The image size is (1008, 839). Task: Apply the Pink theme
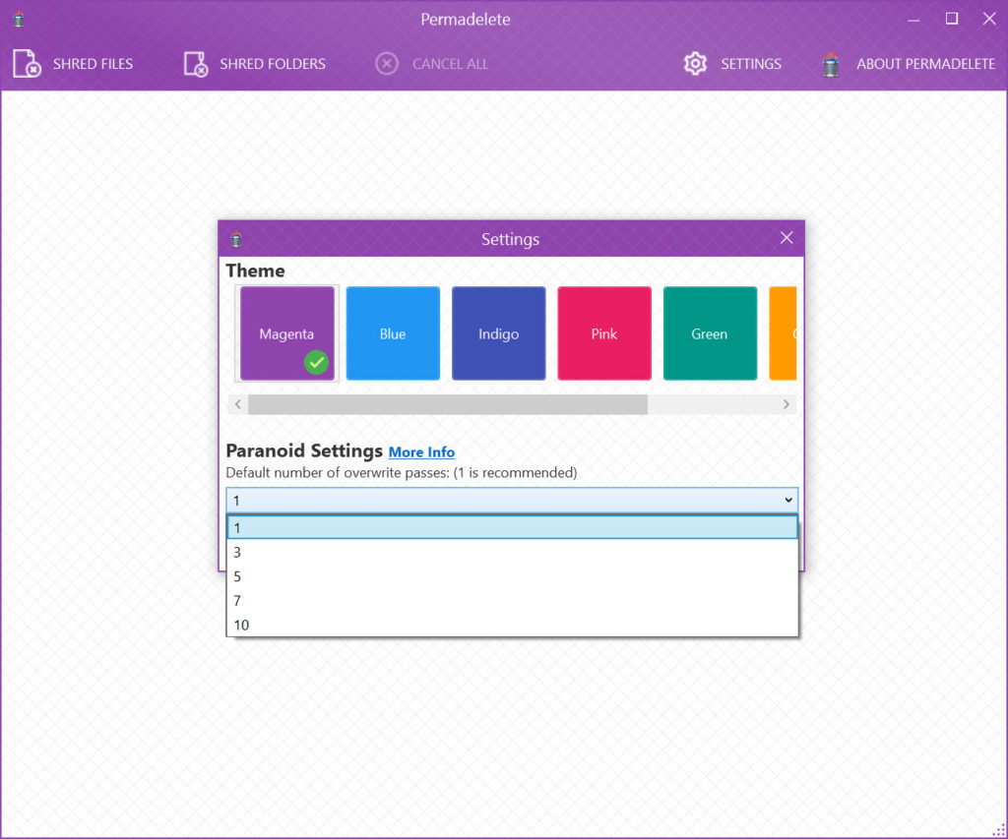click(603, 333)
